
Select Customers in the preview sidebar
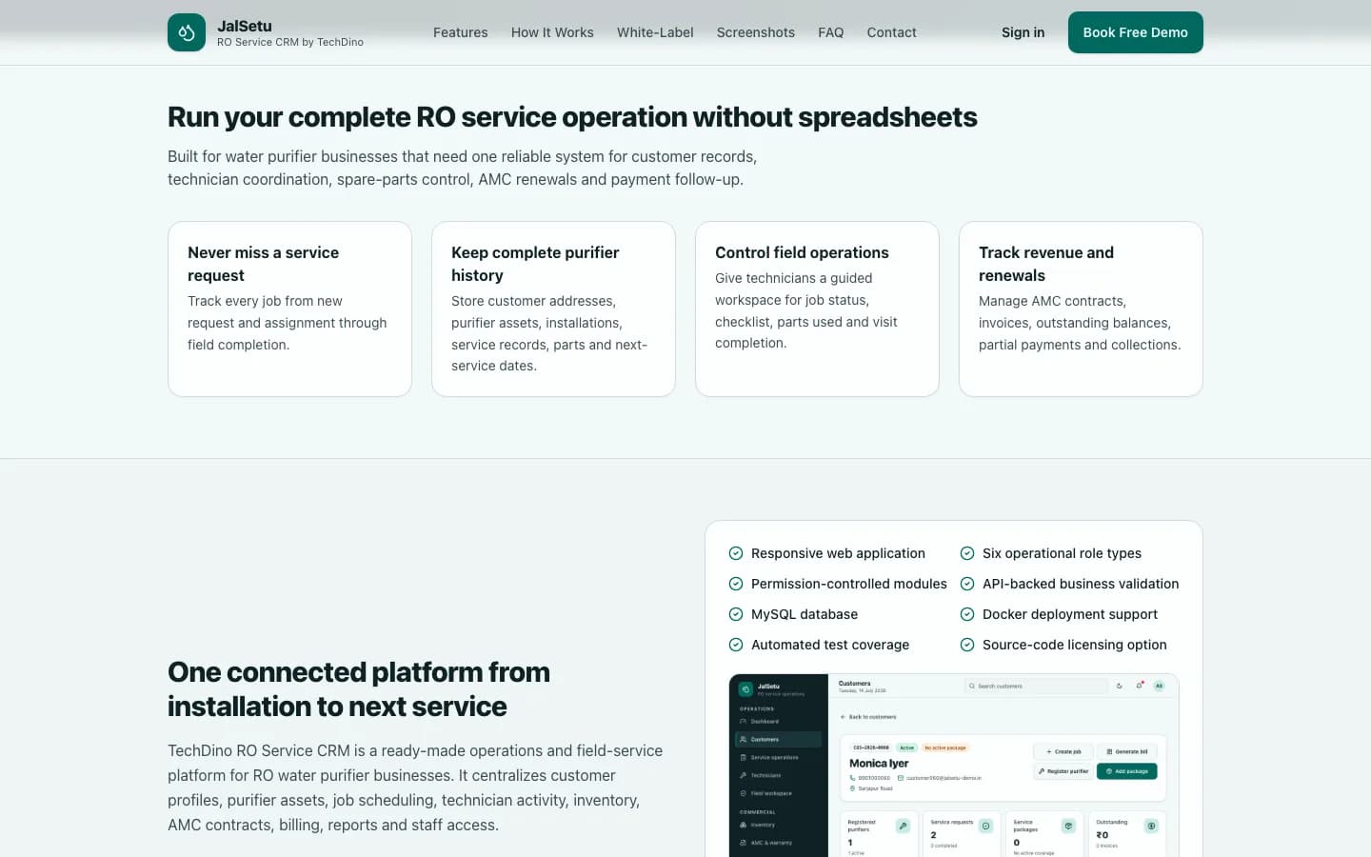click(778, 739)
